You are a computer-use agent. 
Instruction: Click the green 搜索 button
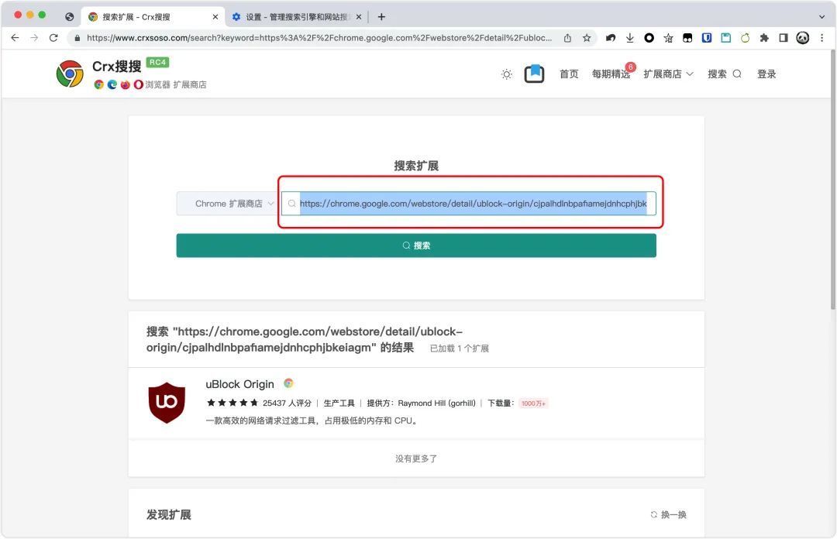(416, 245)
